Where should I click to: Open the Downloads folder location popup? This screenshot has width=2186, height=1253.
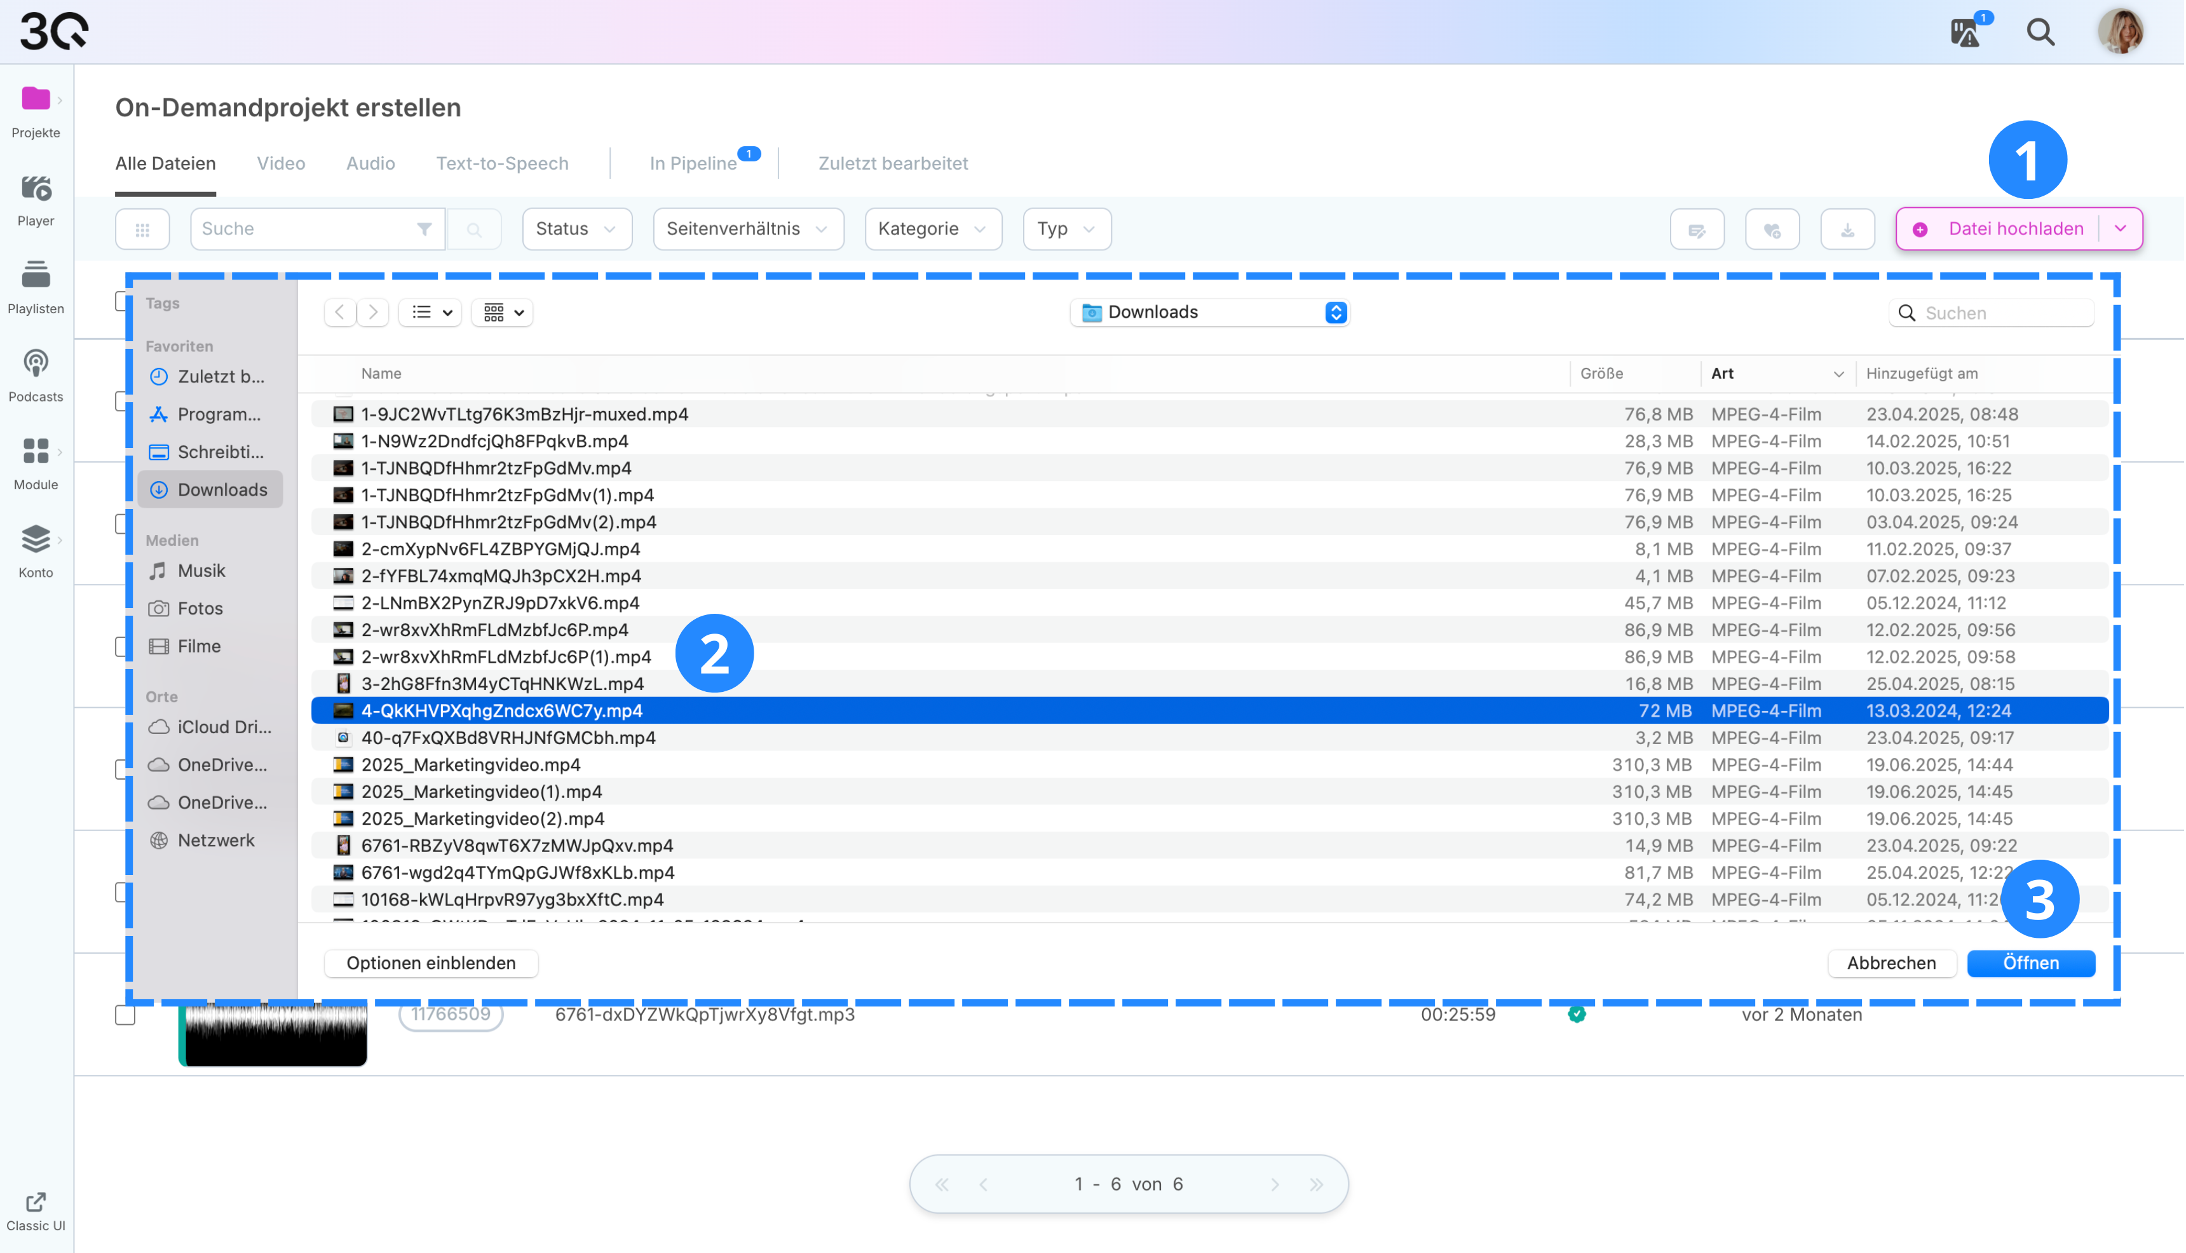coord(1210,313)
